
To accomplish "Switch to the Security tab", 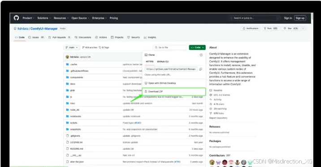I will [134, 38].
